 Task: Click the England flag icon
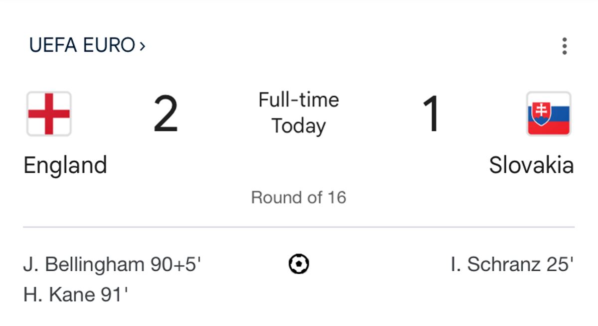pos(49,114)
